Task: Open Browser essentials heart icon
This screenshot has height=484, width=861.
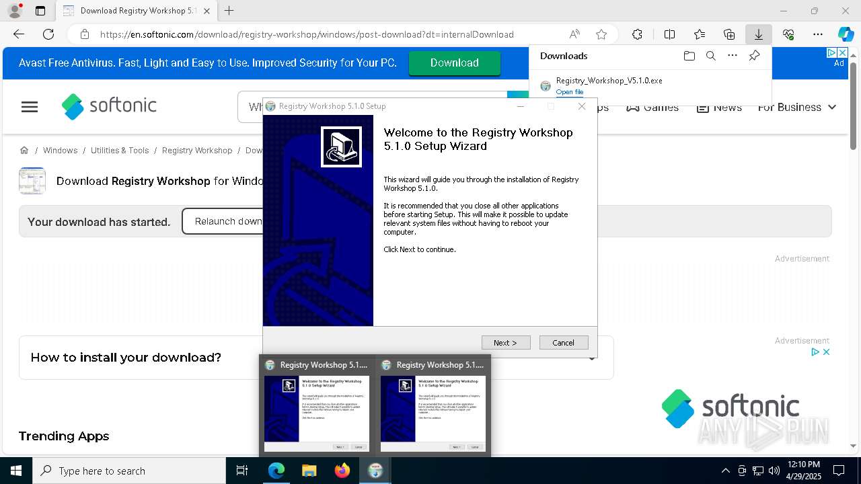Action: (788, 34)
